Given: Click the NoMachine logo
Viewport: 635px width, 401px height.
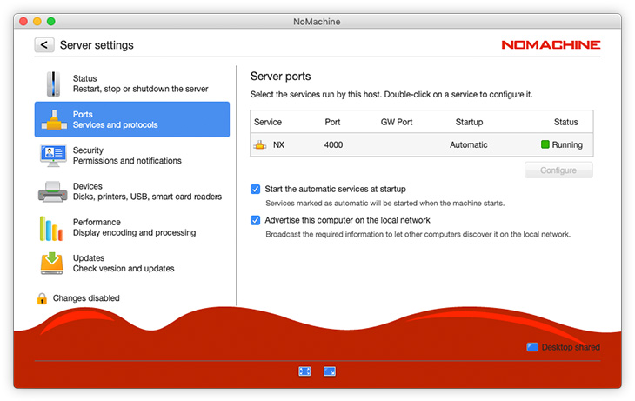Looking at the screenshot, I should click(551, 45).
